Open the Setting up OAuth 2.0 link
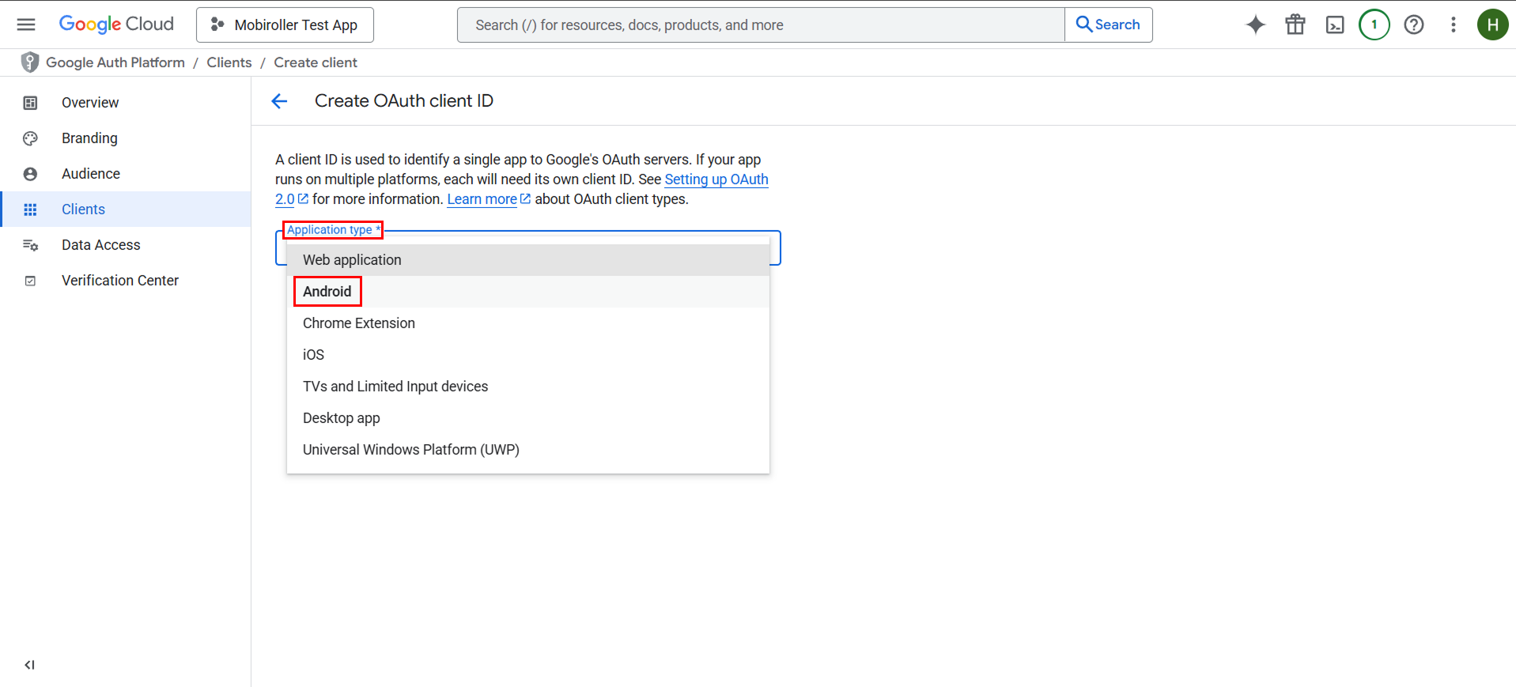Screen dimensions: 1516x687 click(x=716, y=179)
